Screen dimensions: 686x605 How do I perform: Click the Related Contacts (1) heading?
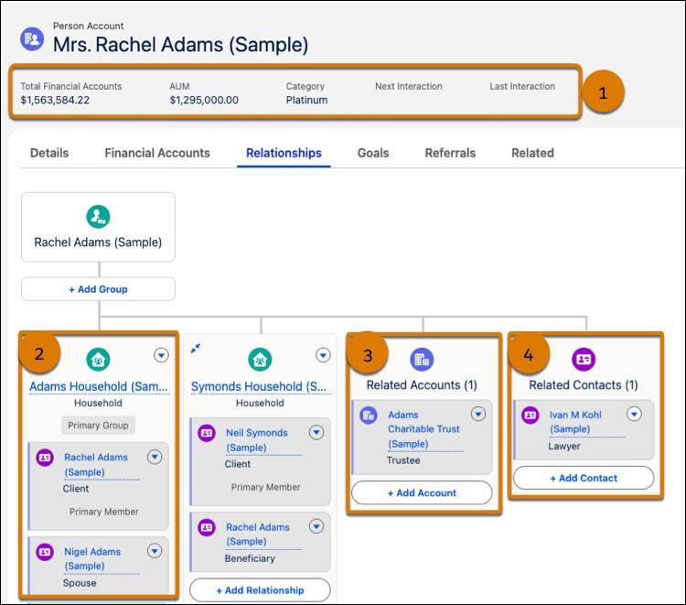pos(584,385)
